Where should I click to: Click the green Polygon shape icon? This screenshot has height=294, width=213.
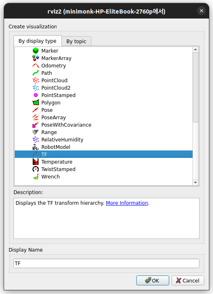pyautogui.click(x=36, y=102)
